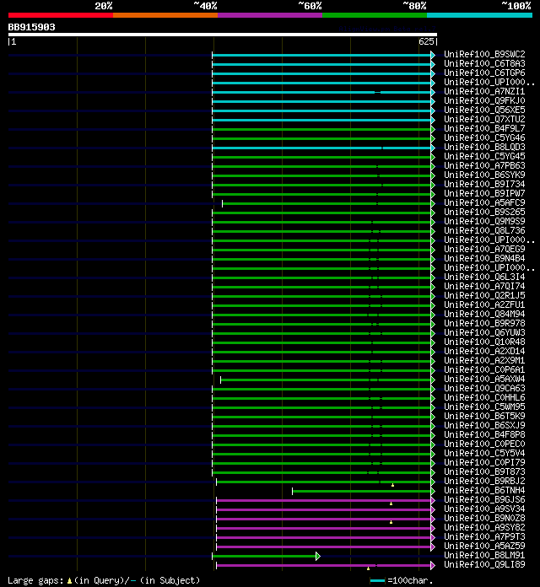
Task: Select the UniRef100_Q9CA63 label
Action: point(484,388)
